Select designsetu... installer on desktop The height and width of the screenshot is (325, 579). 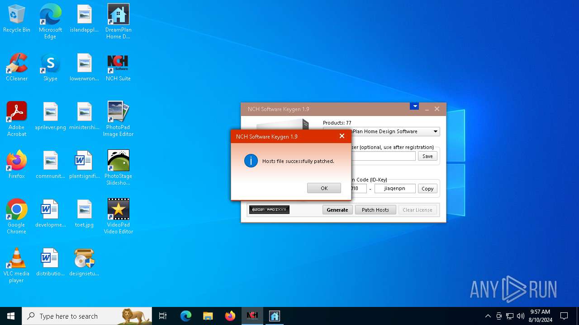point(84,263)
